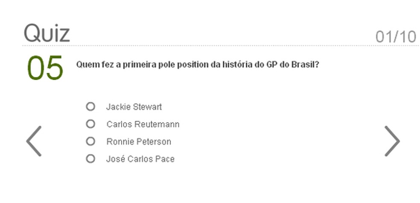This screenshot has height=203, width=420.
Task: Click the green question number 05
Action: 45,68
